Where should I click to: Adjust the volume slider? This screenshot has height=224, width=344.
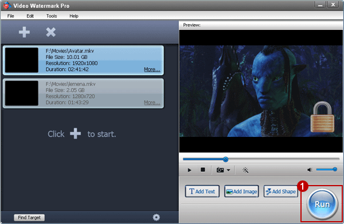pyautogui.click(x=326, y=169)
